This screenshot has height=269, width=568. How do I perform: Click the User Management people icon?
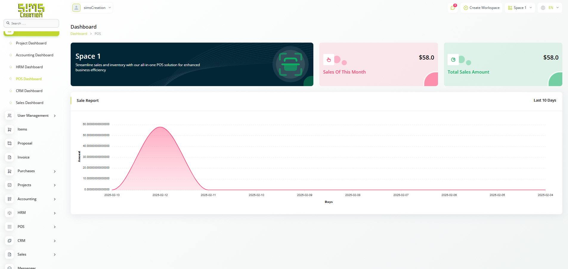pyautogui.click(x=10, y=116)
